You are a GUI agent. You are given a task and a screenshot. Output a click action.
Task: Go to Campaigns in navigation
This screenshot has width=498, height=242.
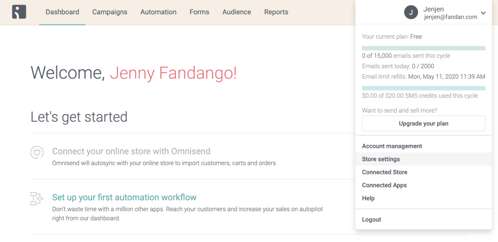coord(110,12)
